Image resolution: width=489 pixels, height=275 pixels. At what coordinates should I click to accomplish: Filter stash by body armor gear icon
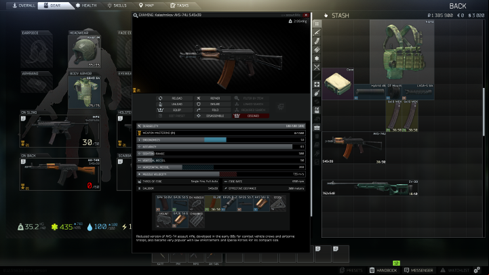317,110
